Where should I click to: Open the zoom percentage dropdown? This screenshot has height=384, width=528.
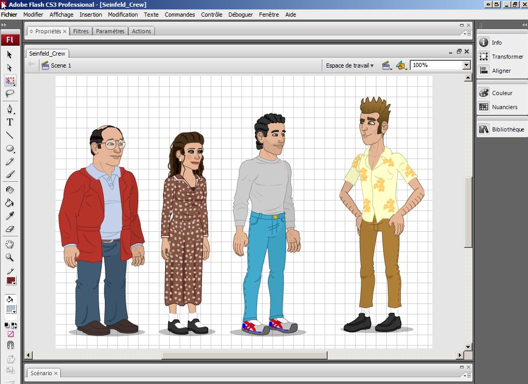[x=466, y=65]
